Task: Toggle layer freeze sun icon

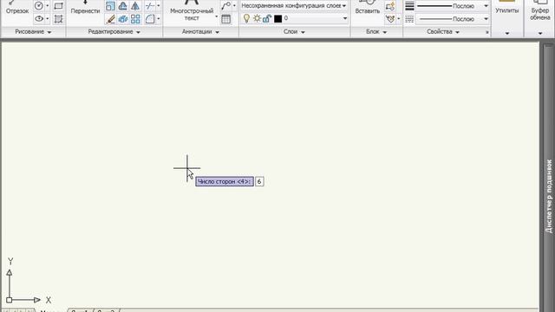Action: 257,18
